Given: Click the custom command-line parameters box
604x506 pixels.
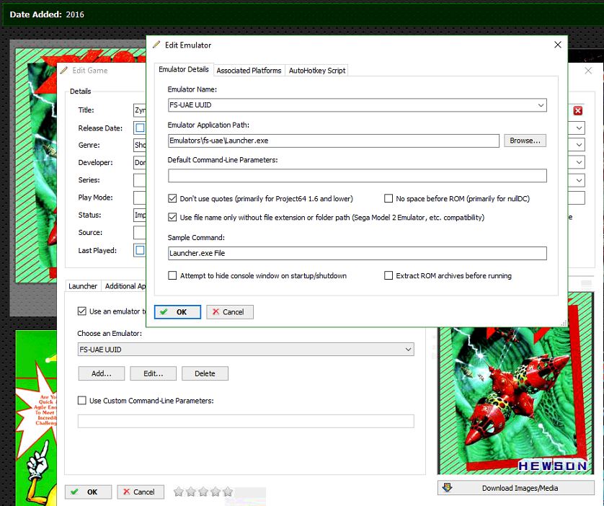Looking at the screenshot, I should (246, 421).
